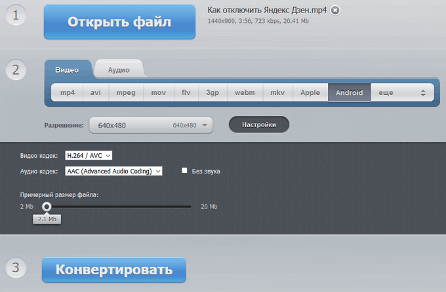Image resolution: width=446 pixels, height=292 pixels.
Task: Open the еще formats dropdown
Action: [x=402, y=92]
